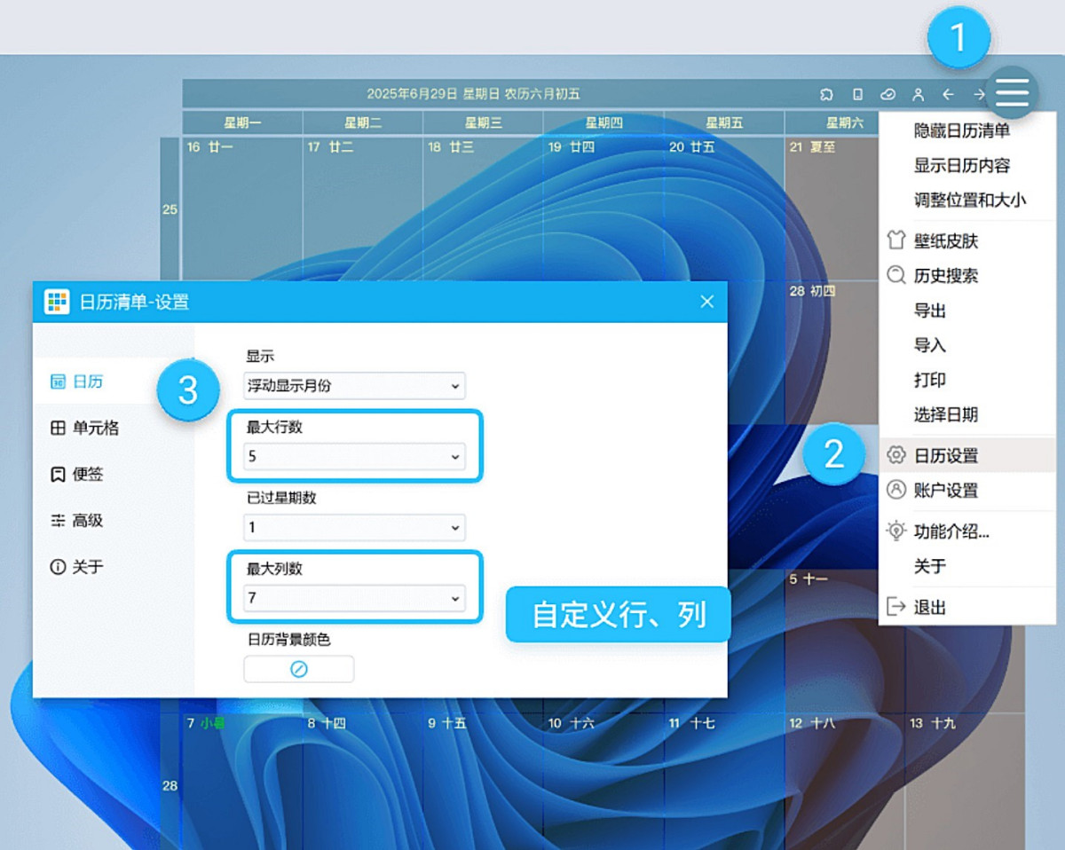
Task: Open the 已过星期数 dropdown showing 1
Action: pyautogui.click(x=353, y=528)
